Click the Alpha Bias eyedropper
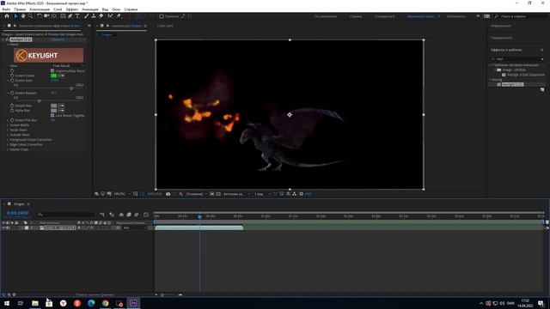This screenshot has height=309, width=550. pos(61,111)
